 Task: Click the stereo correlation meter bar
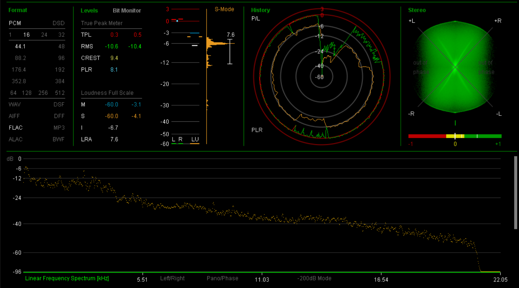pos(455,136)
